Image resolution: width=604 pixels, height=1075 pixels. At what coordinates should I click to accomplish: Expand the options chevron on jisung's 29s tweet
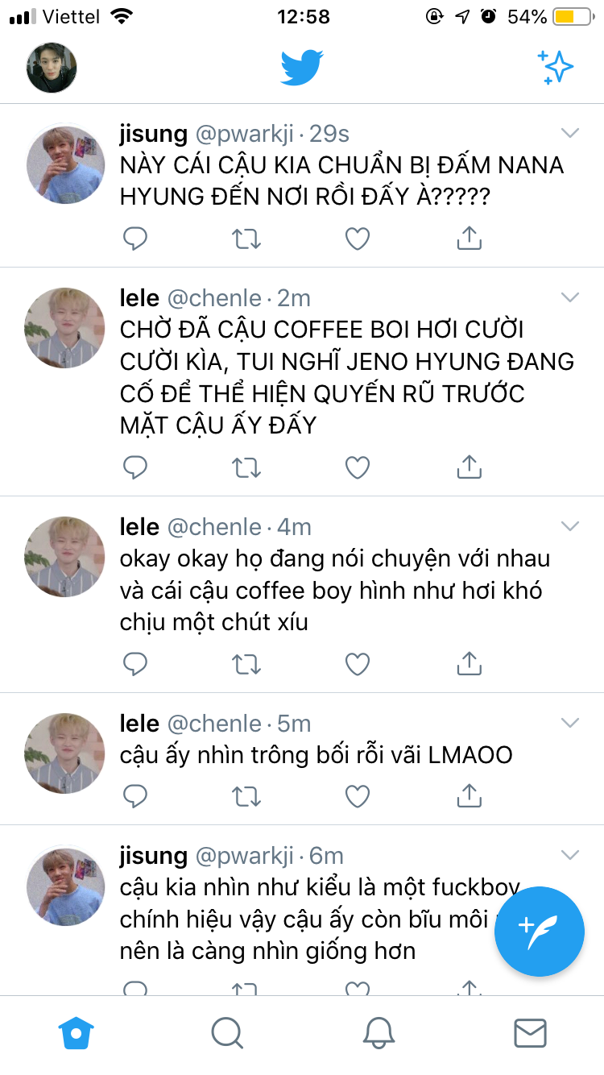pyautogui.click(x=570, y=133)
